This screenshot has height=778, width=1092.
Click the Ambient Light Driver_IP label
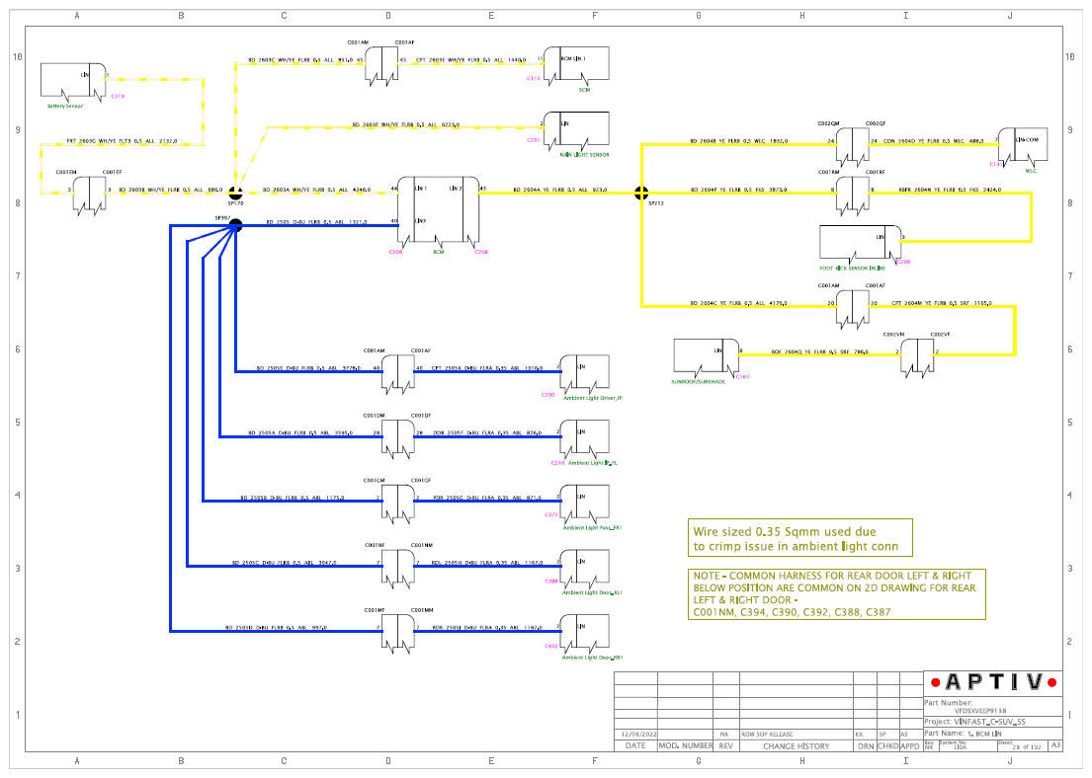(x=592, y=398)
